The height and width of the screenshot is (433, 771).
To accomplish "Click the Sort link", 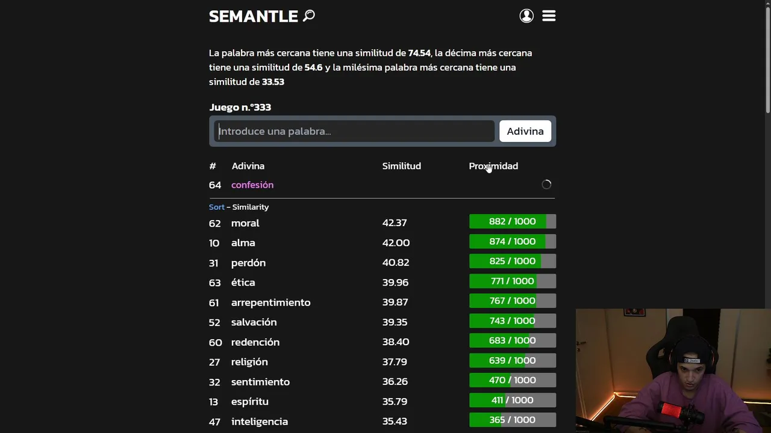I will pos(216,207).
